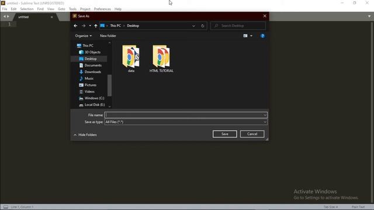Viewport: 374px width, 210px height.
Task: Click the sidebar vertical scrollbar thumb
Action: 109,85
